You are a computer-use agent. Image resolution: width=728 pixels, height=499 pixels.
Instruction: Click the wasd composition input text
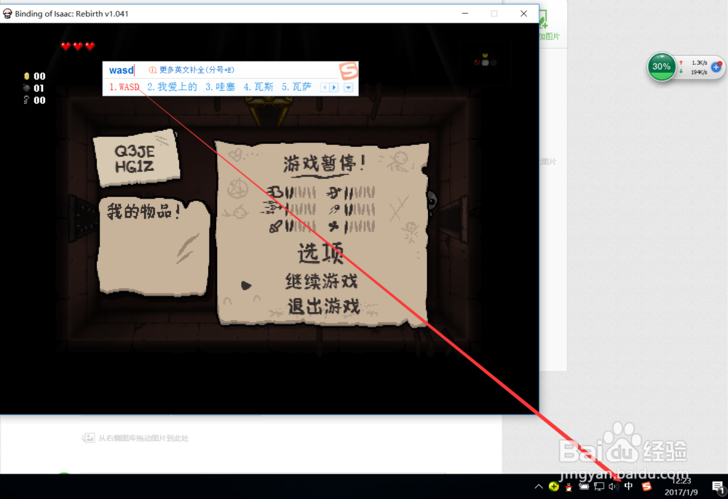click(121, 70)
